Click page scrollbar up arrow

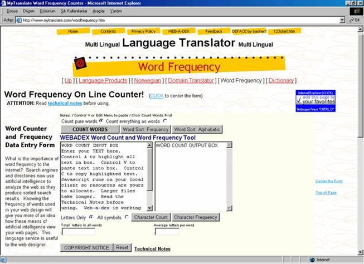click(360, 29)
